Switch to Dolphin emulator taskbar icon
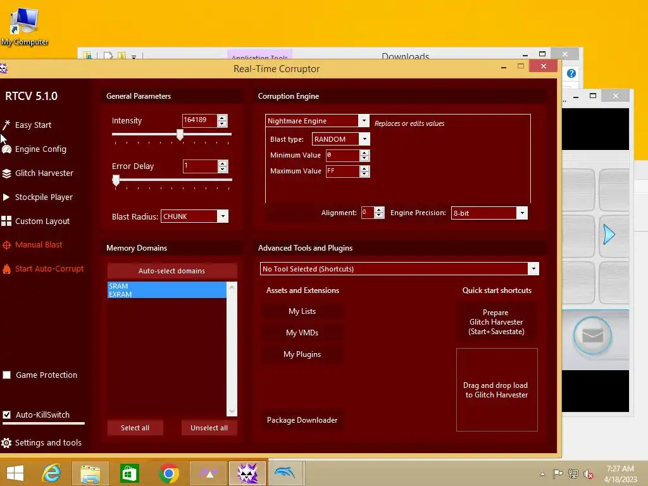 tap(285, 473)
